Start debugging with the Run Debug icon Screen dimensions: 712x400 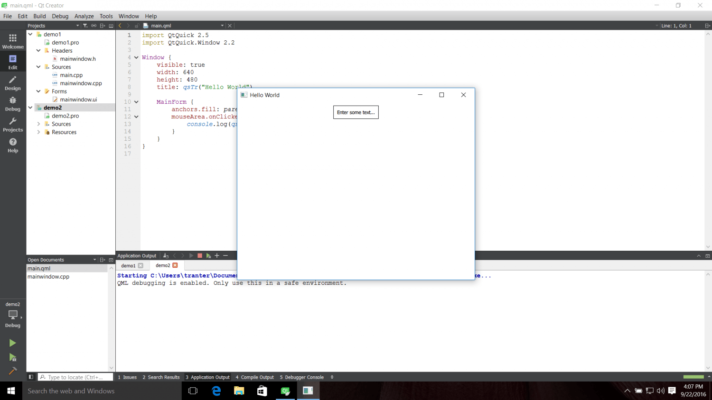pyautogui.click(x=13, y=357)
